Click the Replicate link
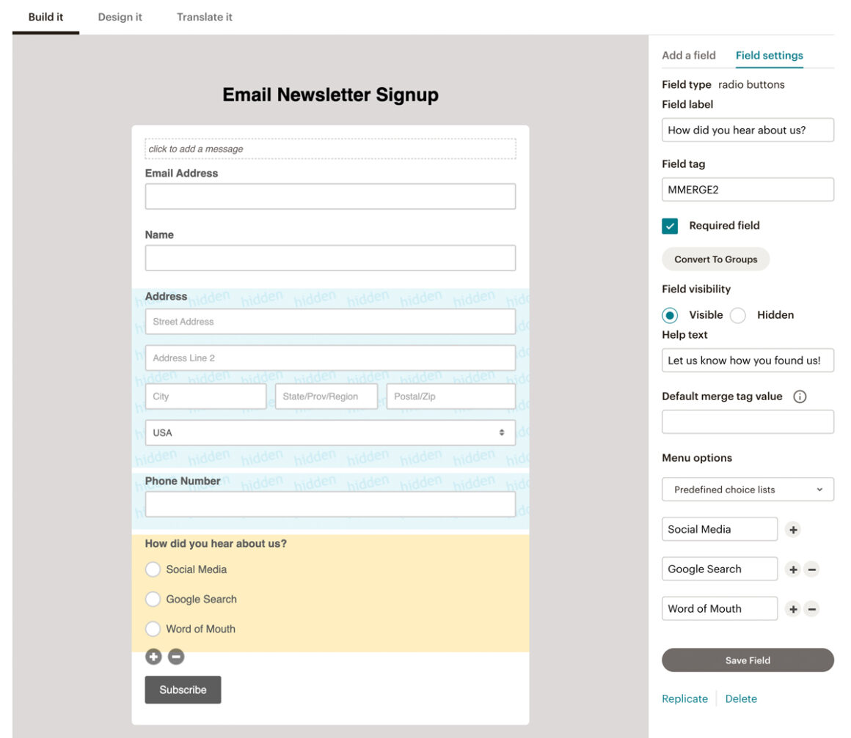This screenshot has height=738, width=851. pos(684,698)
